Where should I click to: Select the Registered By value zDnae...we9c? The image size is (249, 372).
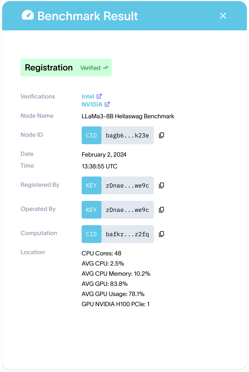click(x=127, y=185)
